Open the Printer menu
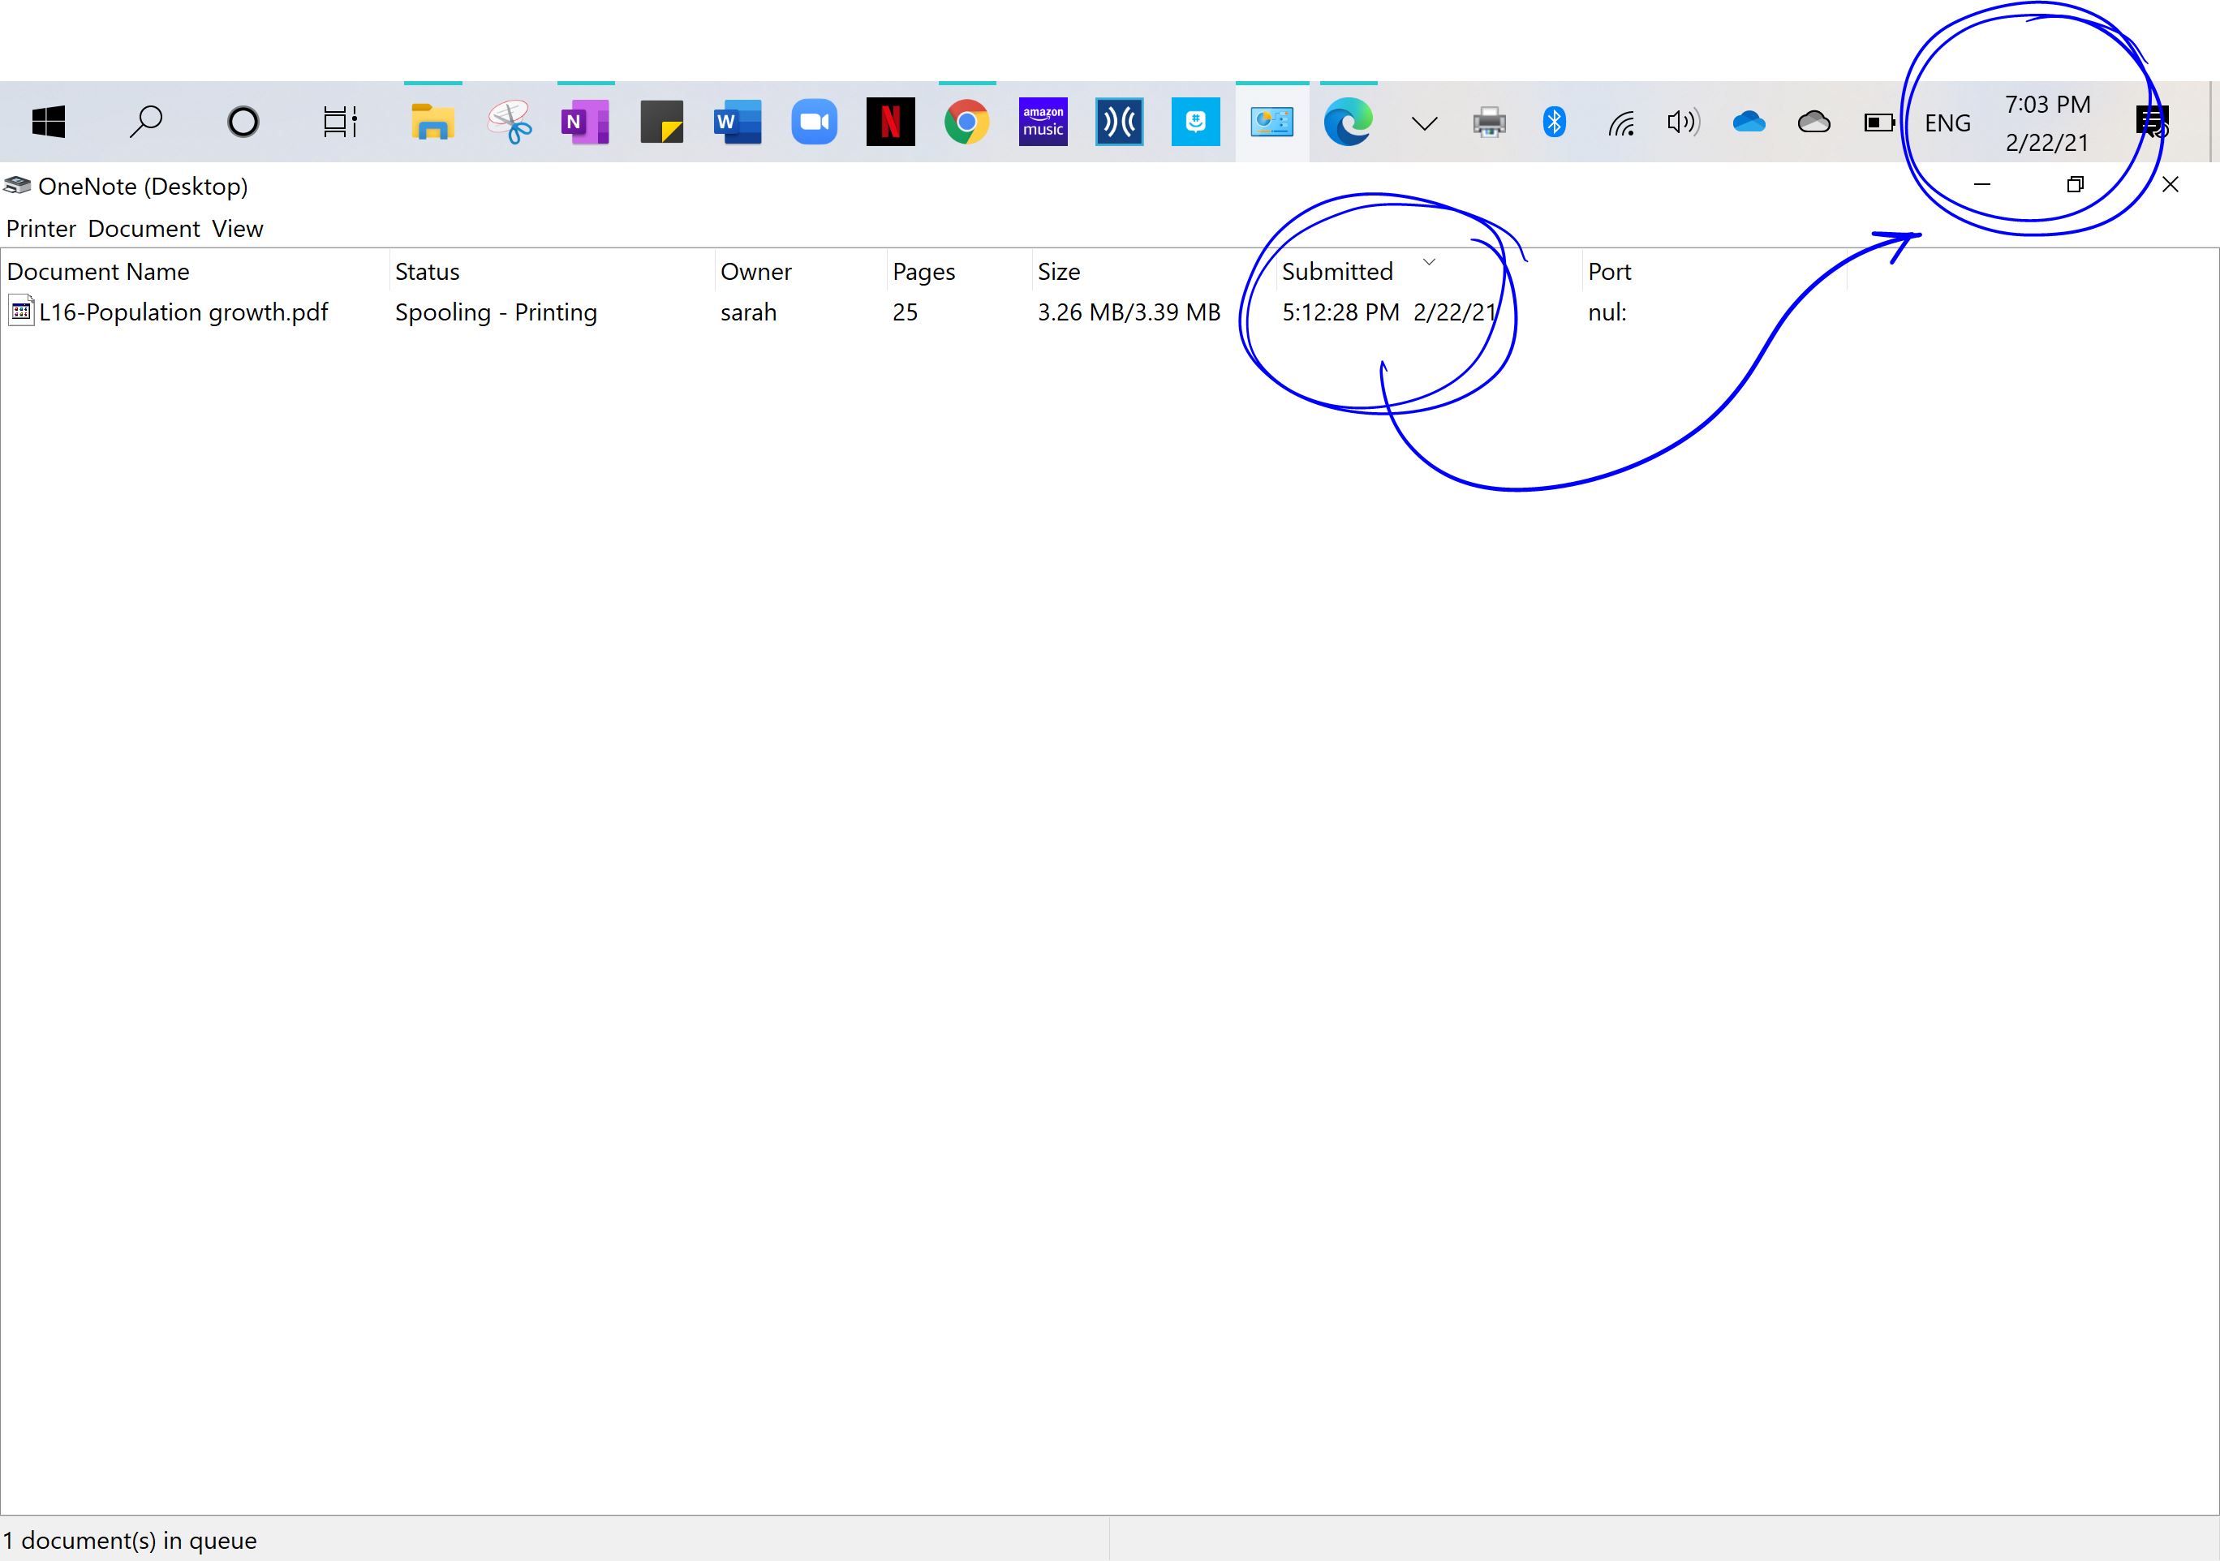Screen dimensions: 2220x1561 pos(41,229)
